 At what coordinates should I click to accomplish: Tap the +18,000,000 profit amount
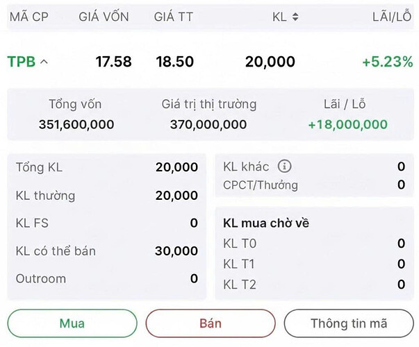(x=347, y=125)
